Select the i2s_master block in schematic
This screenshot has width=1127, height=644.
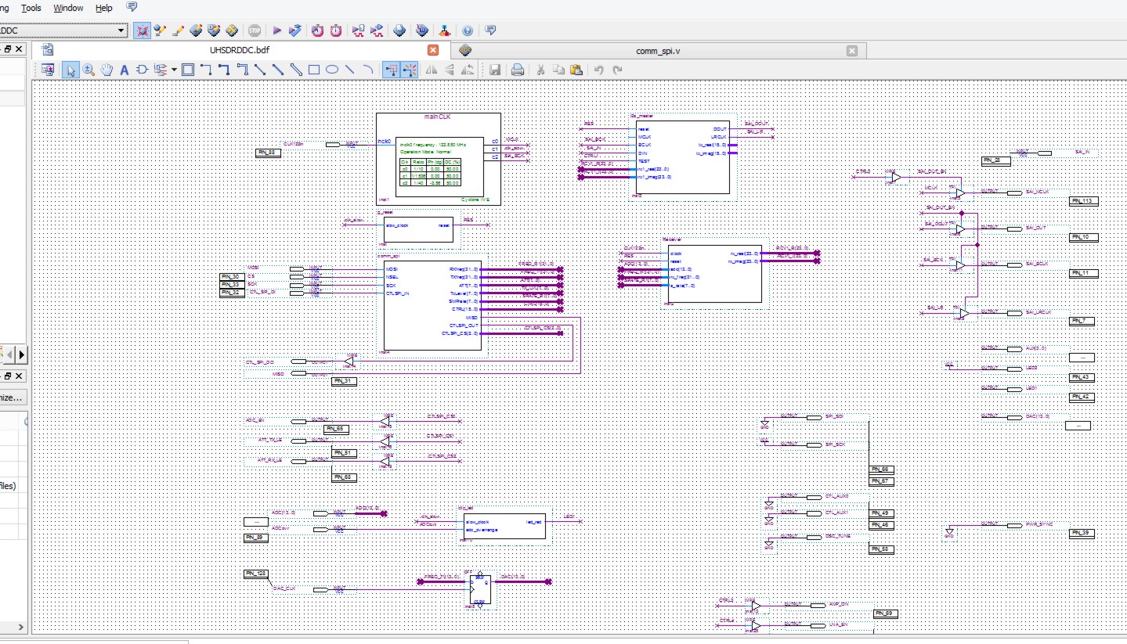coord(683,157)
